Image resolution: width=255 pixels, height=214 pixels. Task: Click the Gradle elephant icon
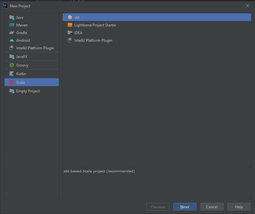point(12,33)
